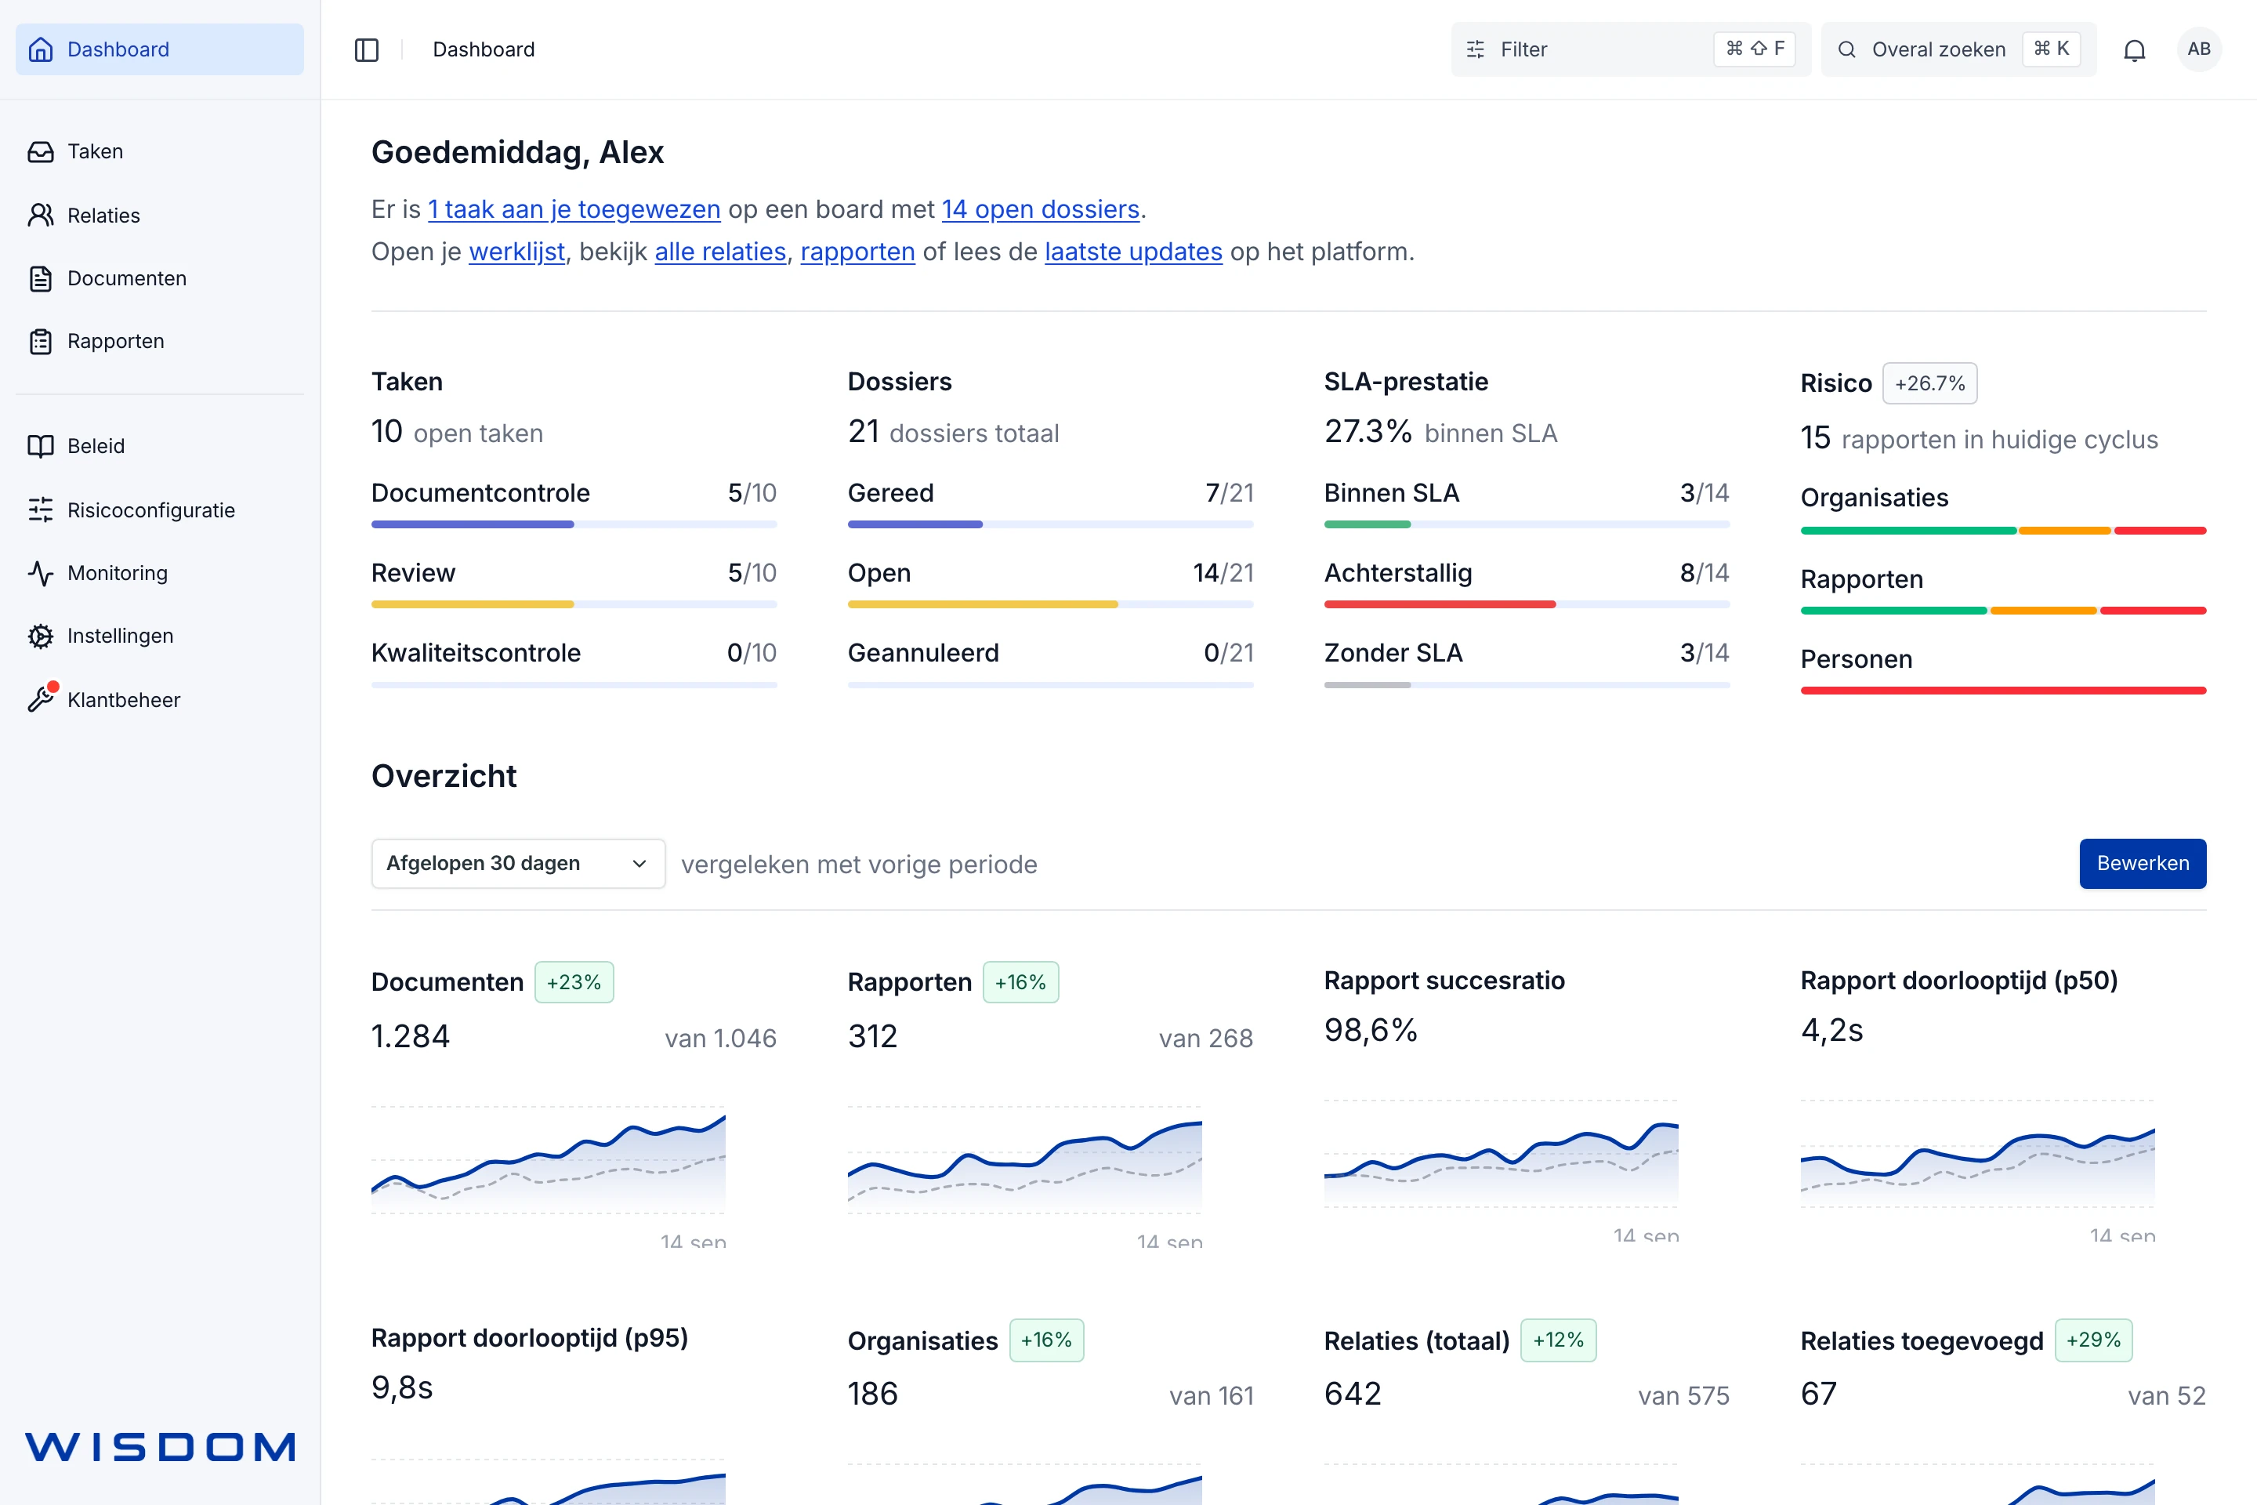Click the Risico +26.7% badge
Screen dimensions: 2257x1505
tap(1929, 383)
